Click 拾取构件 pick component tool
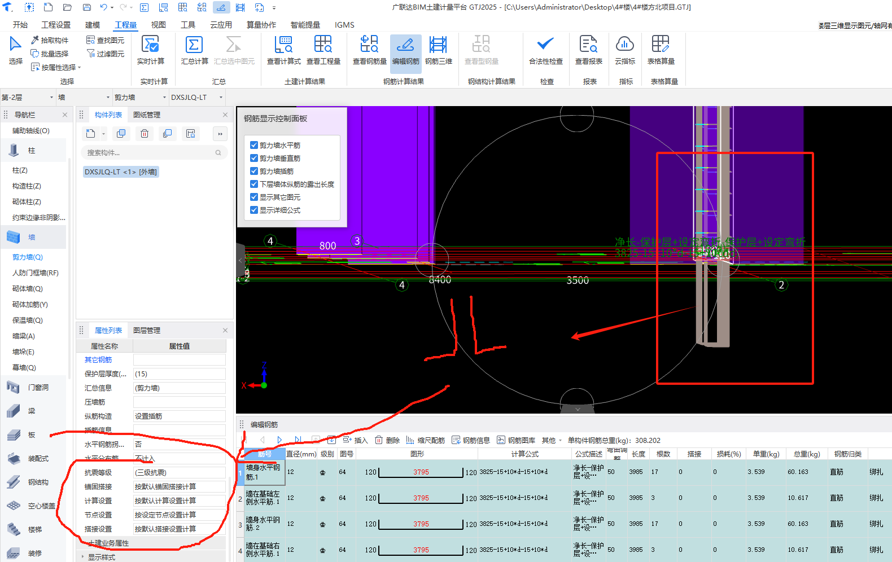This screenshot has width=892, height=562. [x=50, y=40]
